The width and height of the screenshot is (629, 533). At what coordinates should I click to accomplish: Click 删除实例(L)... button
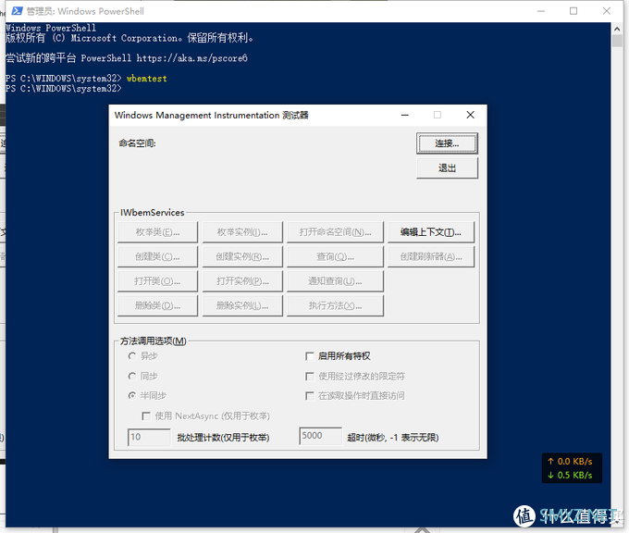(x=242, y=305)
